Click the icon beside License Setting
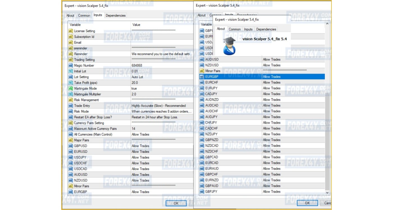Screen dimensions: 393x210 tap(70, 31)
